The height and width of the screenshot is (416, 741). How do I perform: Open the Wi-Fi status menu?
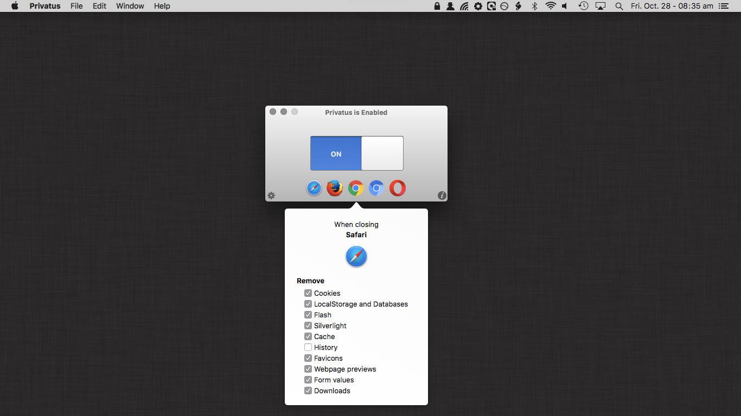(551, 6)
